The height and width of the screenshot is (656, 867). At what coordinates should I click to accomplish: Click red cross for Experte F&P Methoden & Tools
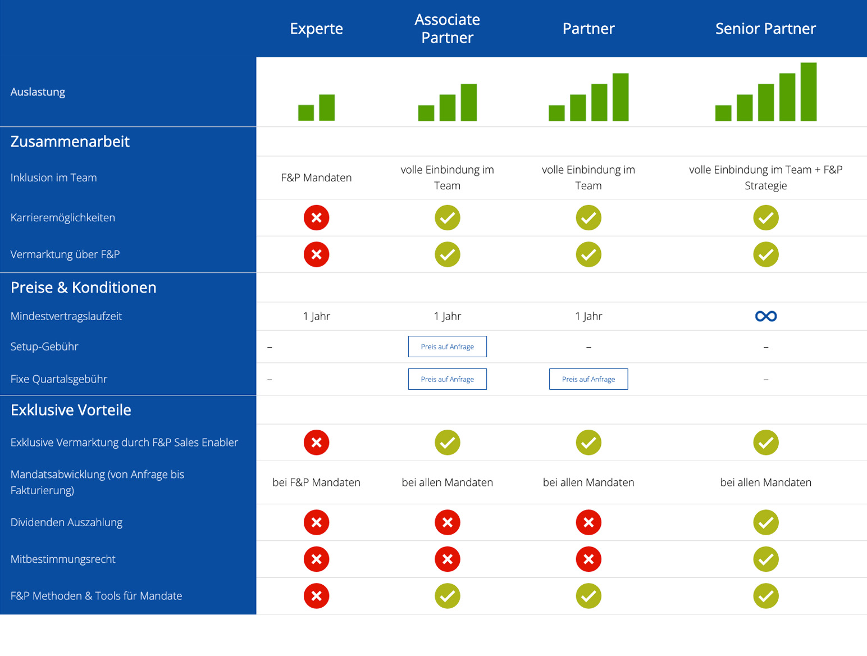coord(317,596)
